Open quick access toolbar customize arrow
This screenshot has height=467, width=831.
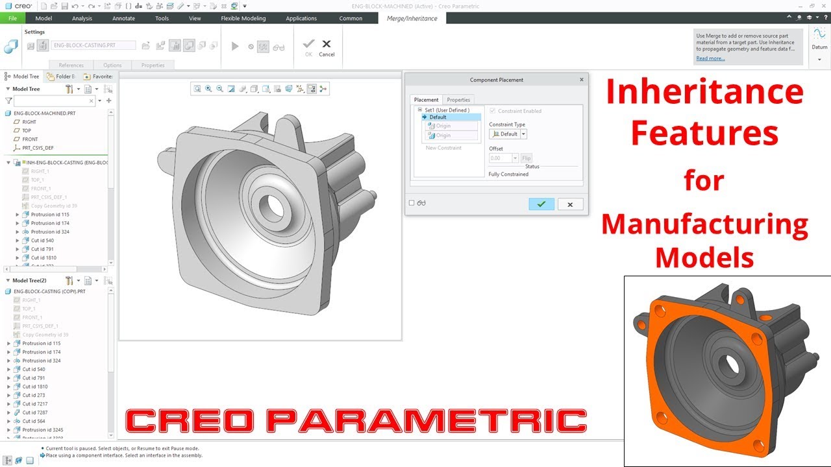coord(245,6)
